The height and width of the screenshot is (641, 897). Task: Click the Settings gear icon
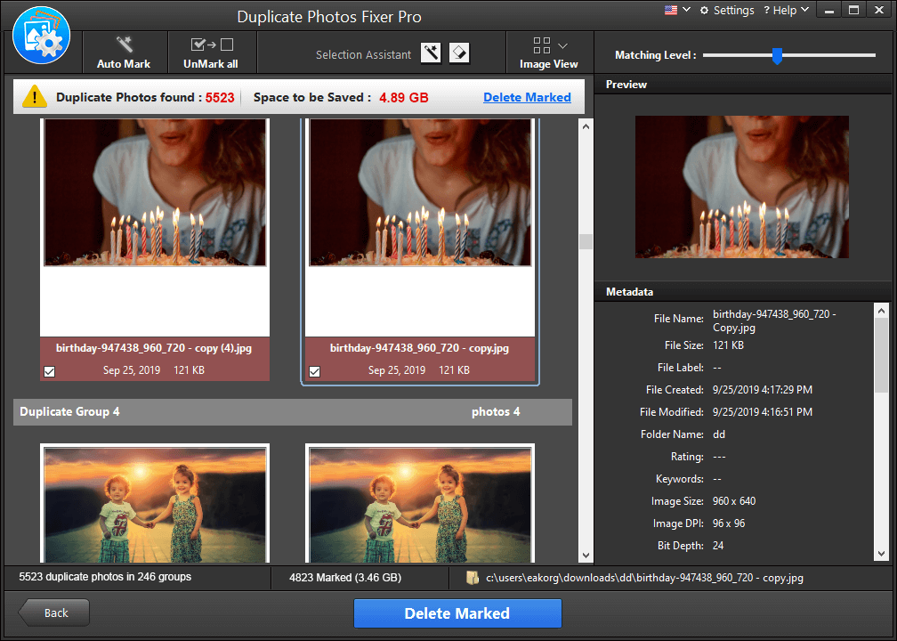coord(704,11)
